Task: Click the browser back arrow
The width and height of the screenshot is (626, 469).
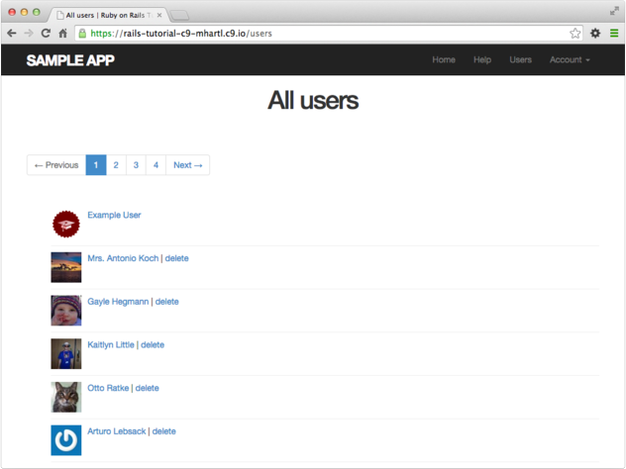Action: coord(11,33)
